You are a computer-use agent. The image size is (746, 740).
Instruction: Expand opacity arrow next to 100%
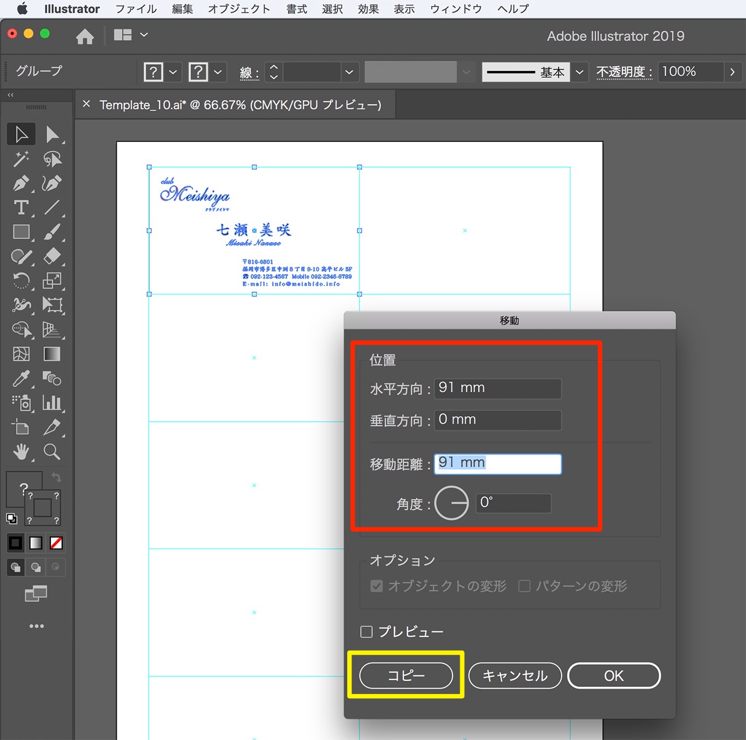coord(732,72)
